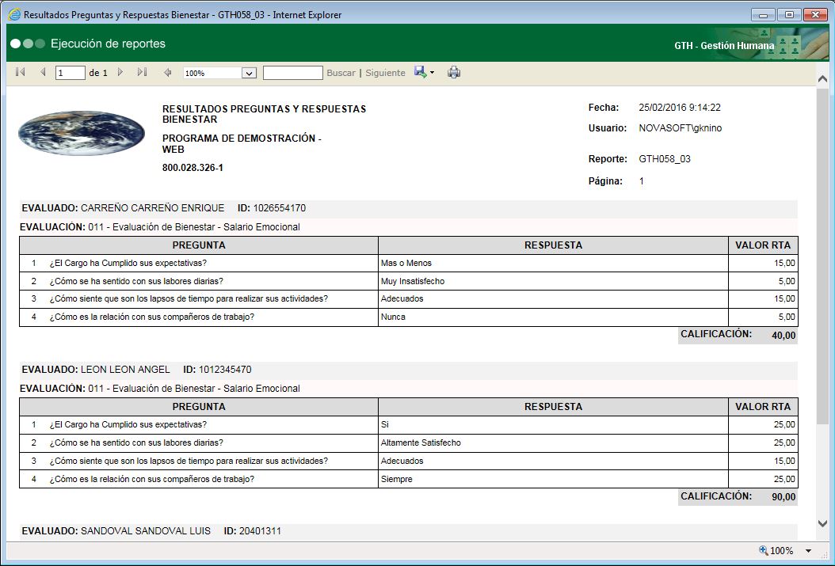This screenshot has width=835, height=566.
Task: Click the GTH - Gestión Humana banner text
Action: pyautogui.click(x=724, y=46)
